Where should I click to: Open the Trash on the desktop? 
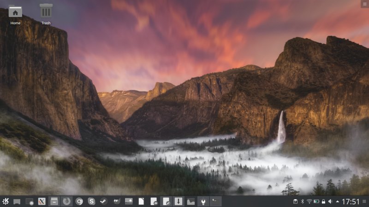[46, 14]
